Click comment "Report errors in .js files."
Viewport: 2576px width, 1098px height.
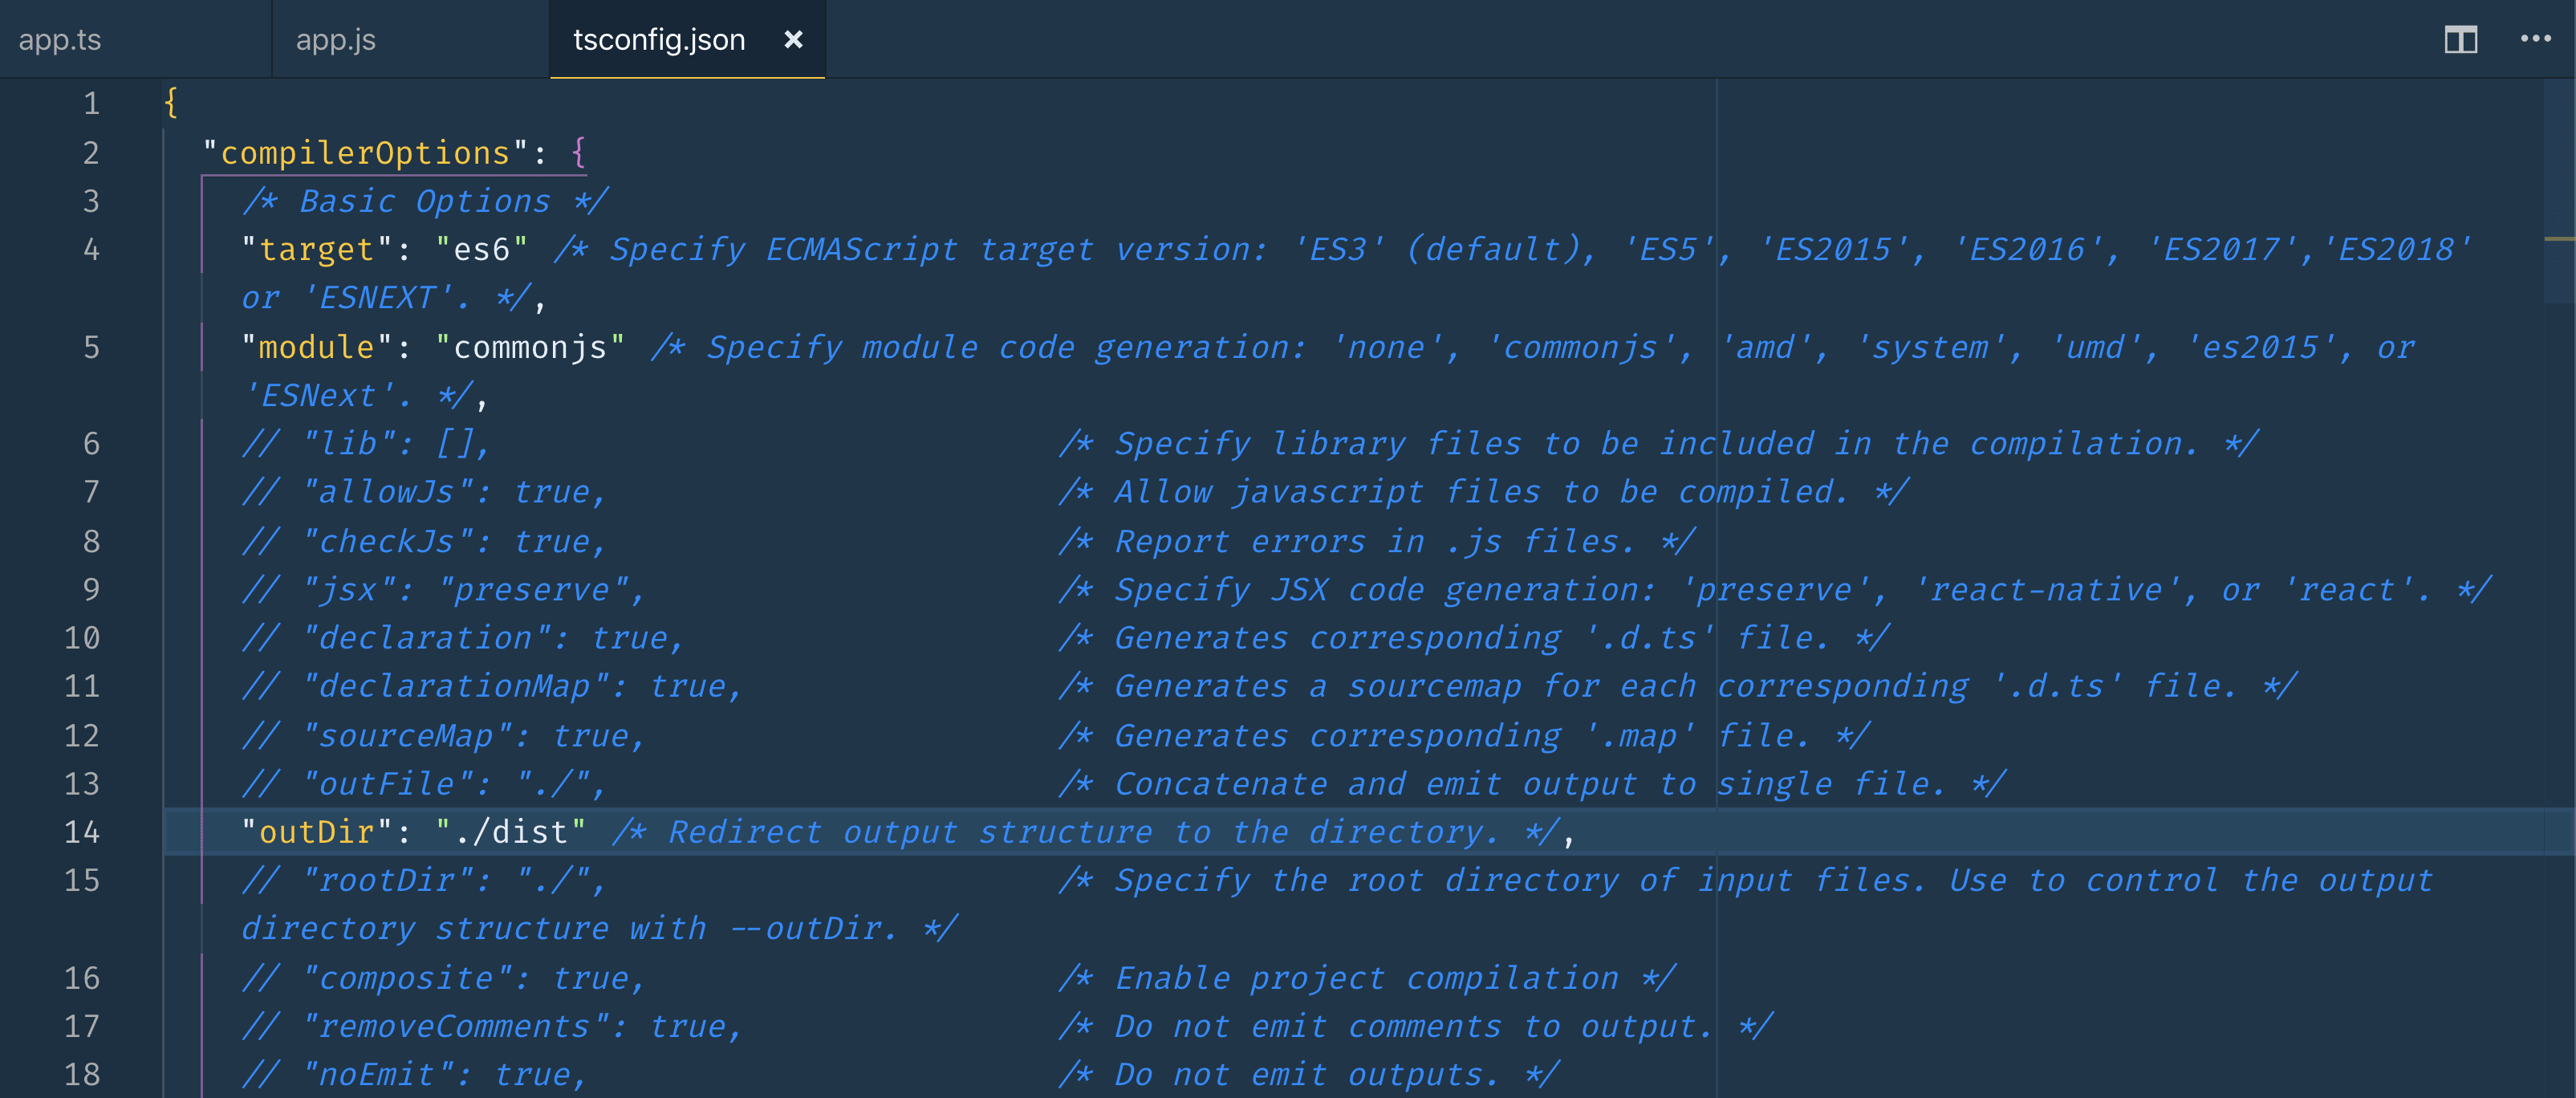(1377, 542)
